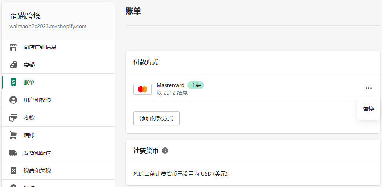Click the Mastercard logo icon
Screen dimensions: 382x187
pos(142,89)
